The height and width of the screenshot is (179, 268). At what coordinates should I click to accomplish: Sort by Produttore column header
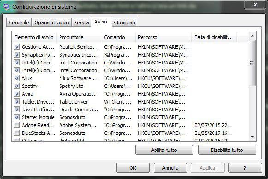coord(79,37)
